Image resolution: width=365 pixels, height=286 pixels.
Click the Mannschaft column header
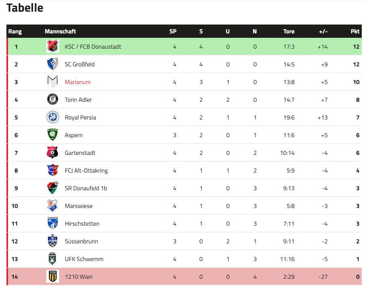coord(60,31)
